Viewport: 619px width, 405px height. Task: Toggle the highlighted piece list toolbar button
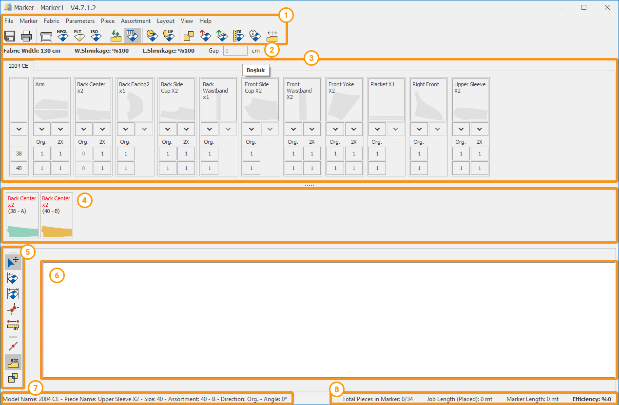coord(132,36)
